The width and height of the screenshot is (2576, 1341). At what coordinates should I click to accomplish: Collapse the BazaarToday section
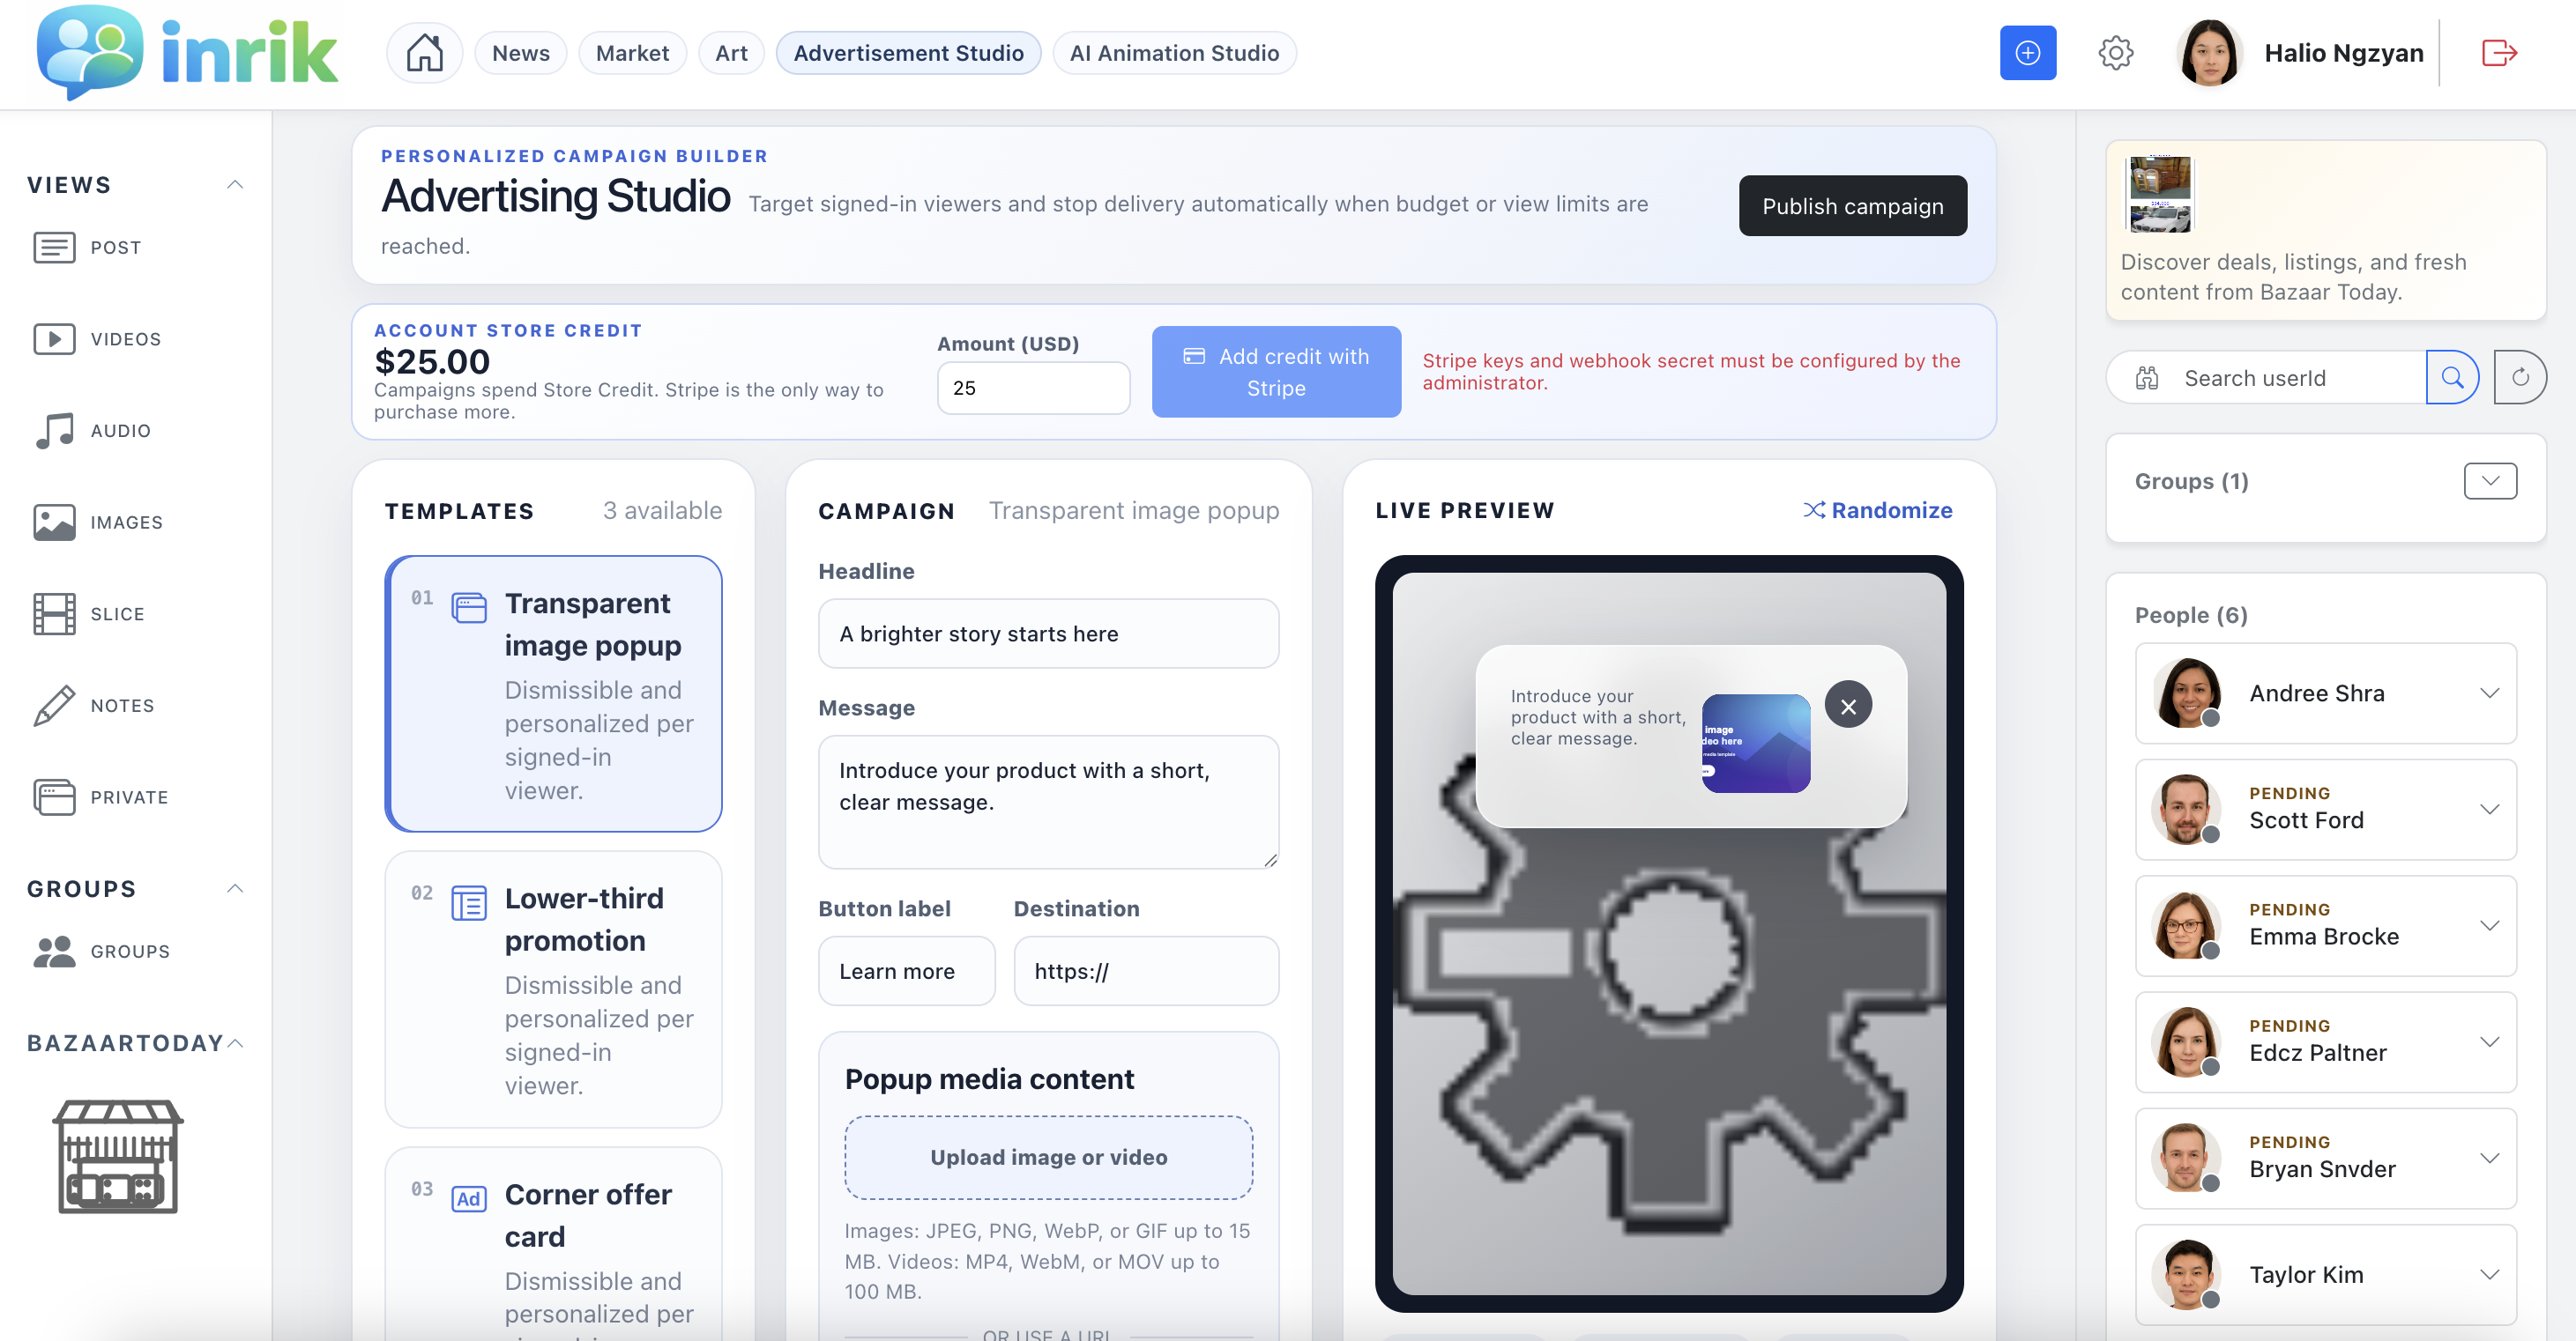pyautogui.click(x=235, y=1043)
